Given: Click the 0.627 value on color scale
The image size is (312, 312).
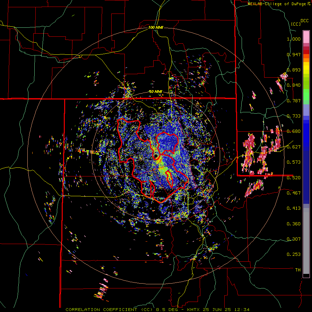Looking at the screenshot, I should click(x=294, y=147).
